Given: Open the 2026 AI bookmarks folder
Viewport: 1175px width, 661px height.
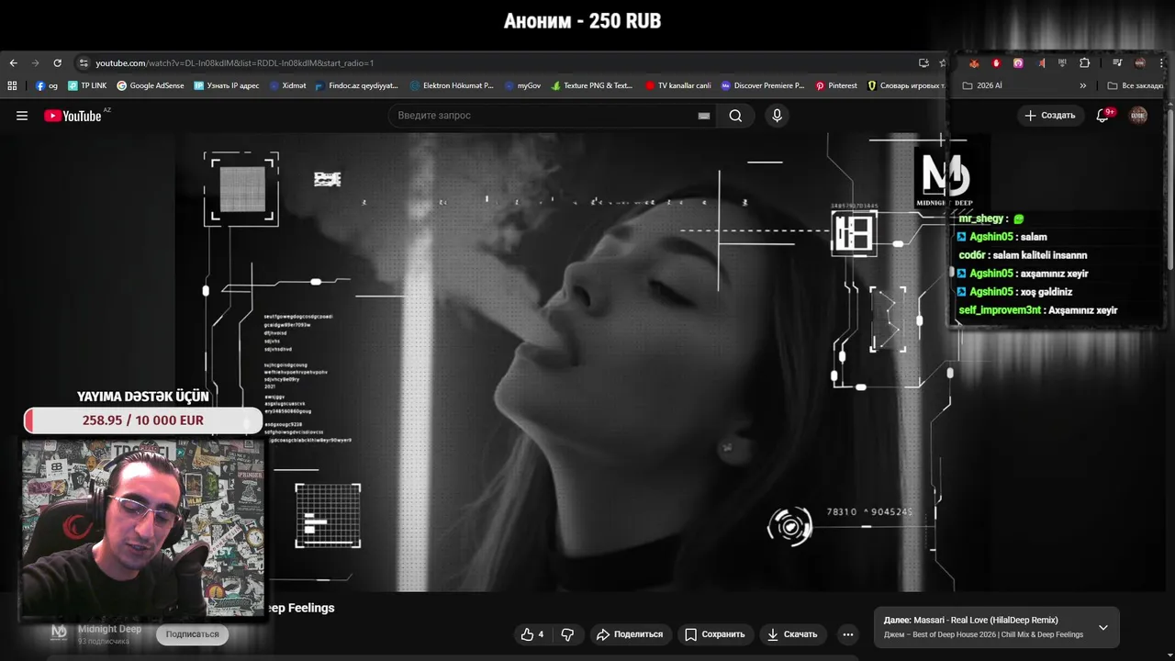Looking at the screenshot, I should pyautogui.click(x=982, y=85).
